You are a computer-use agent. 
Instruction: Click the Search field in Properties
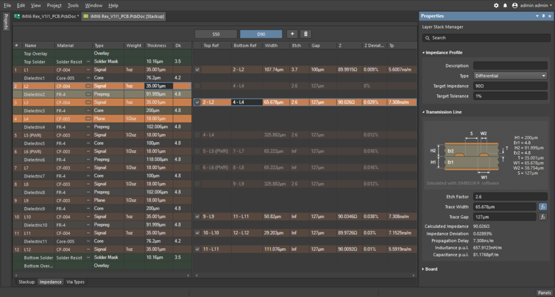[485, 38]
